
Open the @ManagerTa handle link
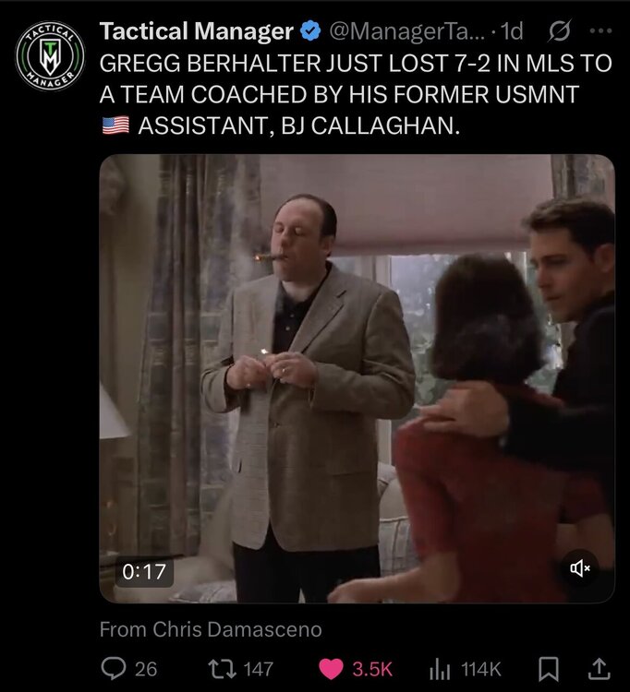tap(406, 31)
